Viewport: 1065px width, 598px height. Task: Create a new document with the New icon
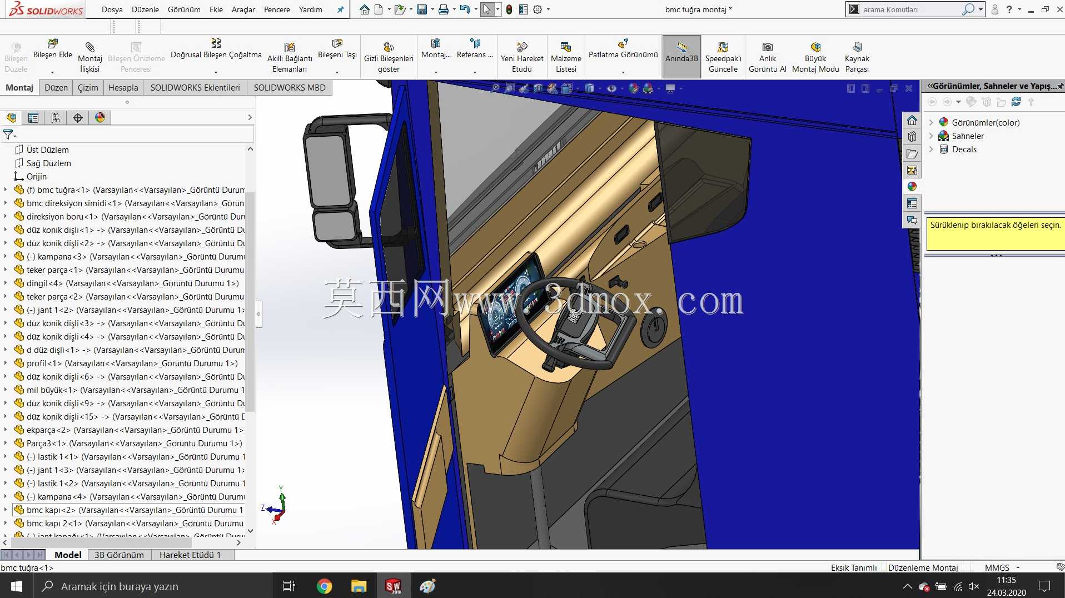click(x=379, y=9)
